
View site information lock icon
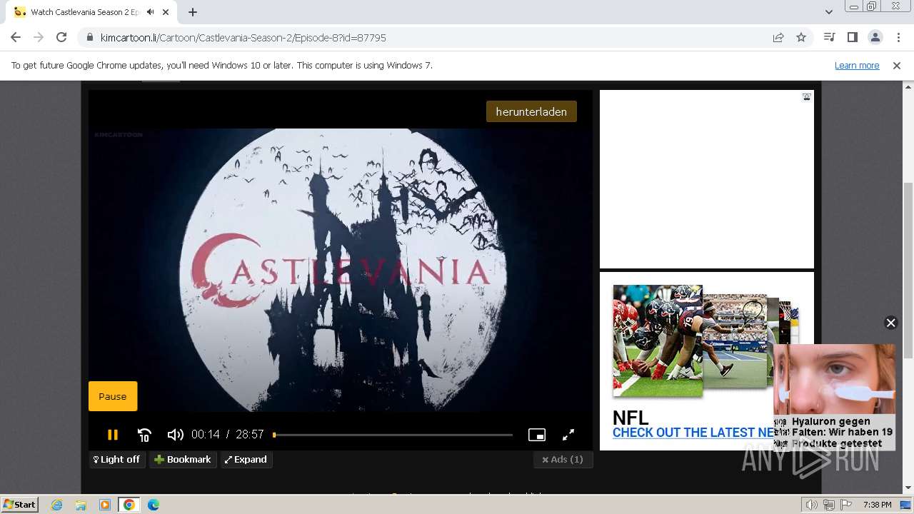[x=89, y=38]
